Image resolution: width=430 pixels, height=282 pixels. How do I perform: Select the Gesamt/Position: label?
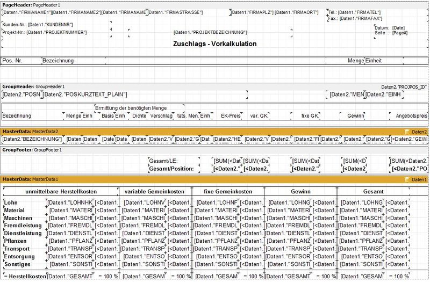171,169
